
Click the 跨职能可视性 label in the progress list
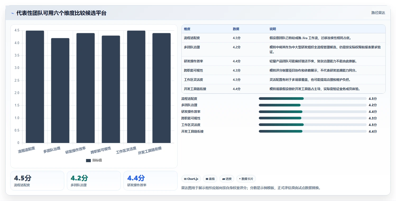pyautogui.click(x=191, y=118)
